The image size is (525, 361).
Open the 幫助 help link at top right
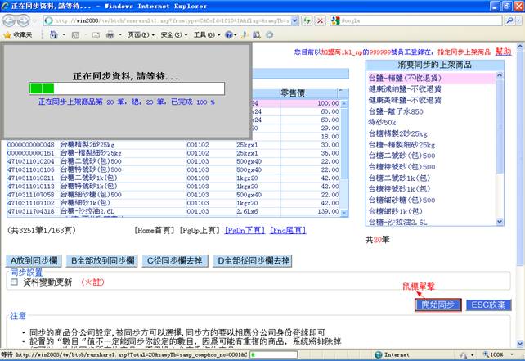coord(503,51)
